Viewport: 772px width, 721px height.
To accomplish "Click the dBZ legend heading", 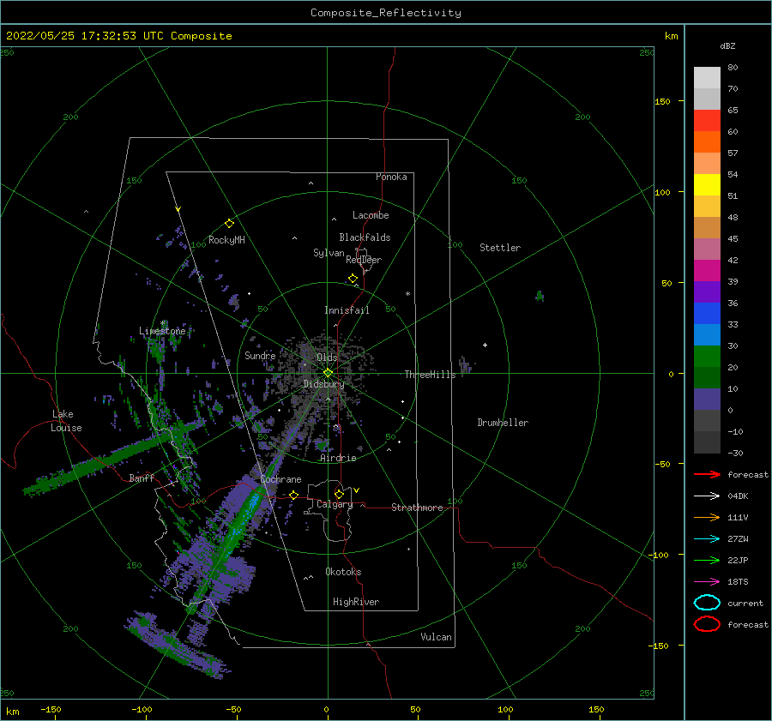I will click(727, 45).
